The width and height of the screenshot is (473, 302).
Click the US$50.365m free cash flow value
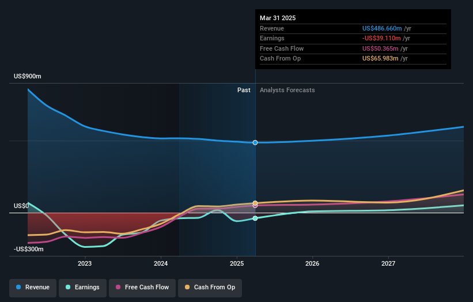pyautogui.click(x=380, y=48)
